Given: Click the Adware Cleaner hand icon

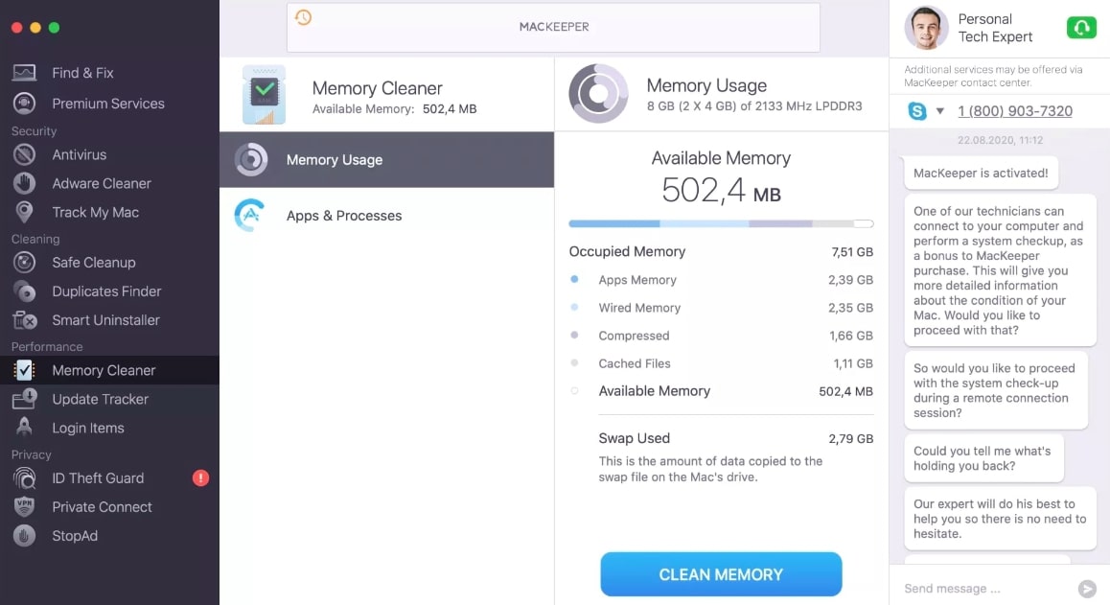Looking at the screenshot, I should coord(24,183).
